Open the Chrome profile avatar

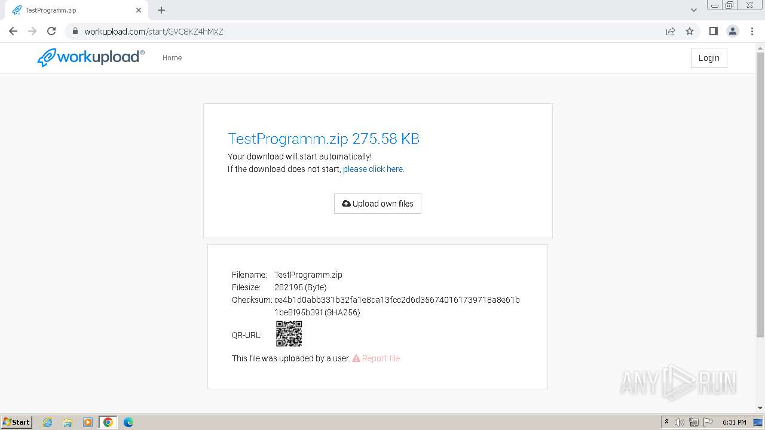click(732, 31)
